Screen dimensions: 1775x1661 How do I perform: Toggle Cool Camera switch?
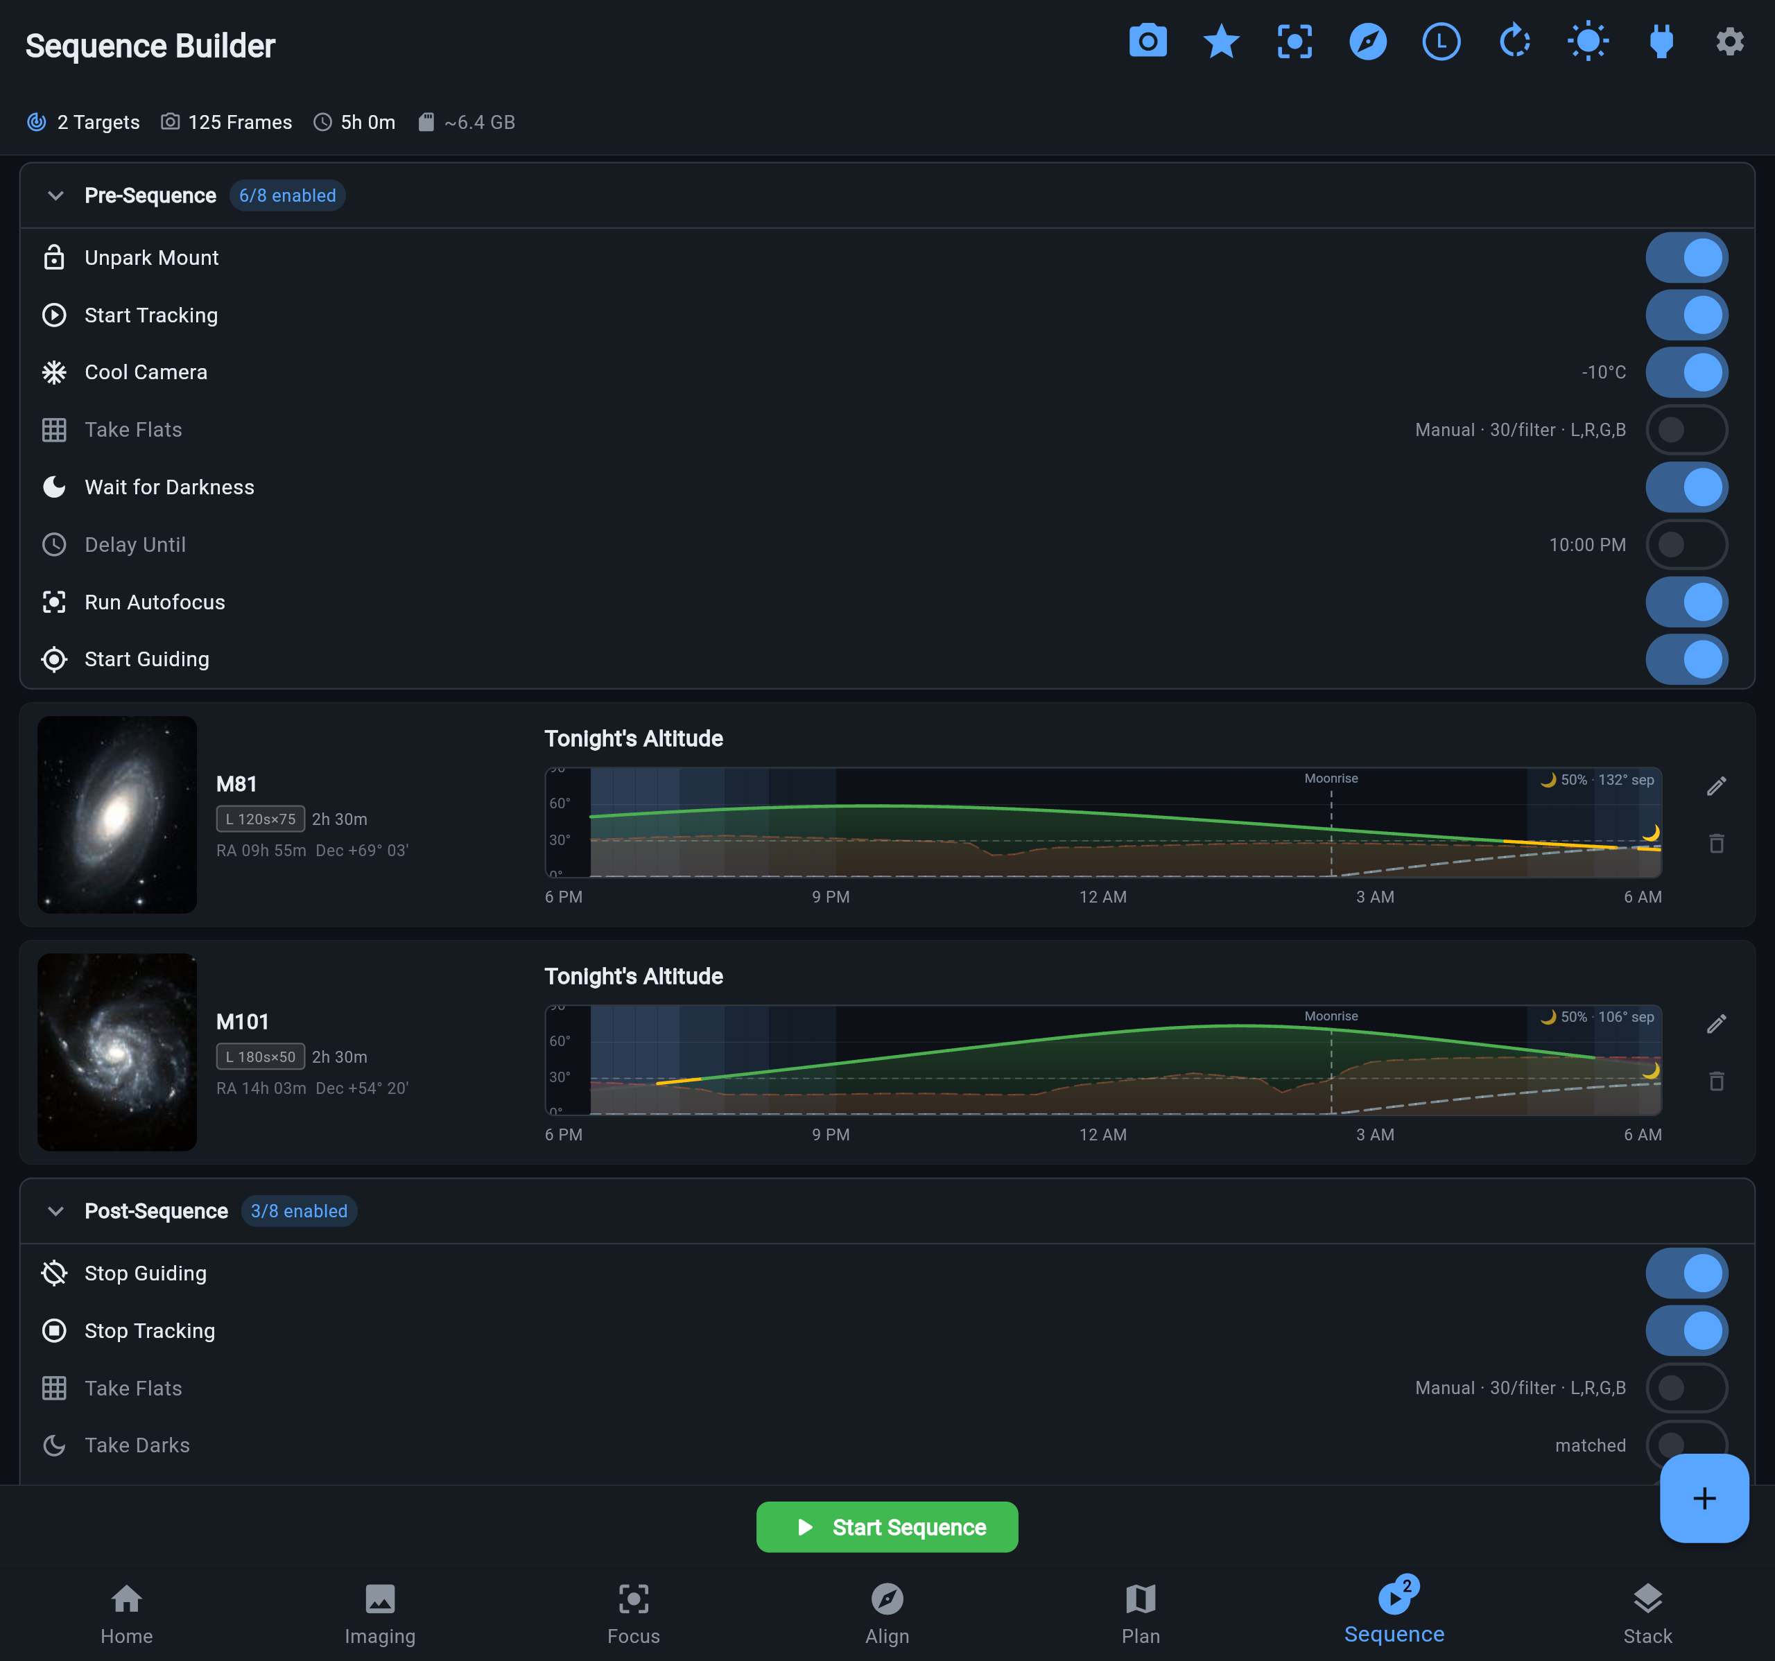click(1686, 372)
